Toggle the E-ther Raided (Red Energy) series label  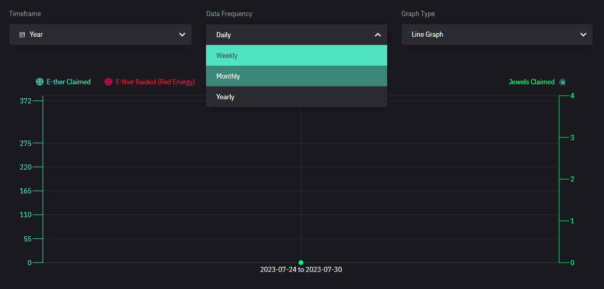pyautogui.click(x=155, y=82)
